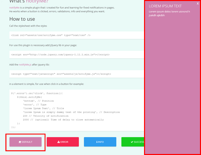Click the $('.error').on('click' code line
The height and width of the screenshot is (155, 201).
[37, 93]
